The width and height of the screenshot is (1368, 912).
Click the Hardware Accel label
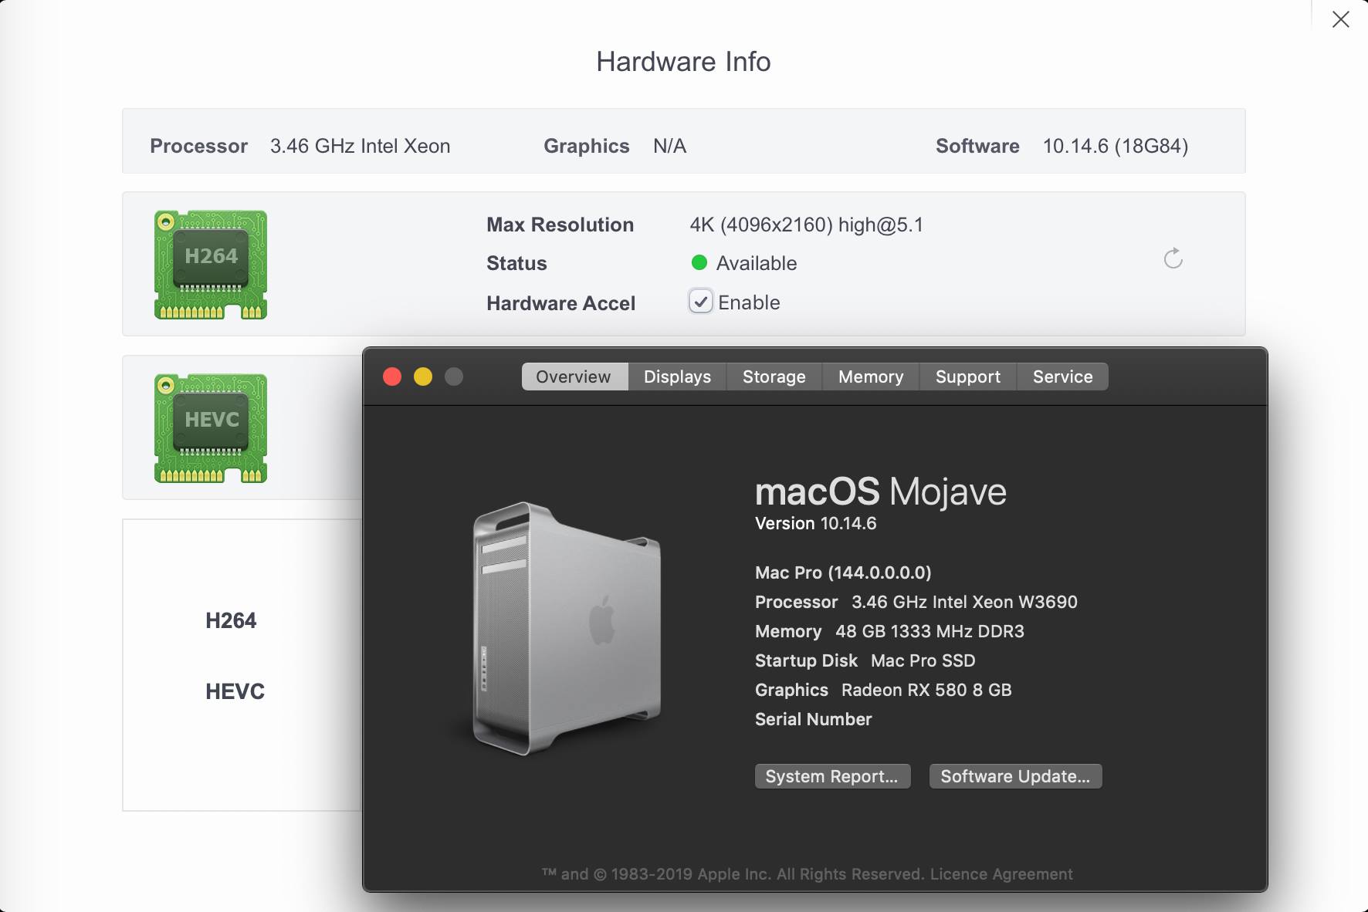(561, 303)
